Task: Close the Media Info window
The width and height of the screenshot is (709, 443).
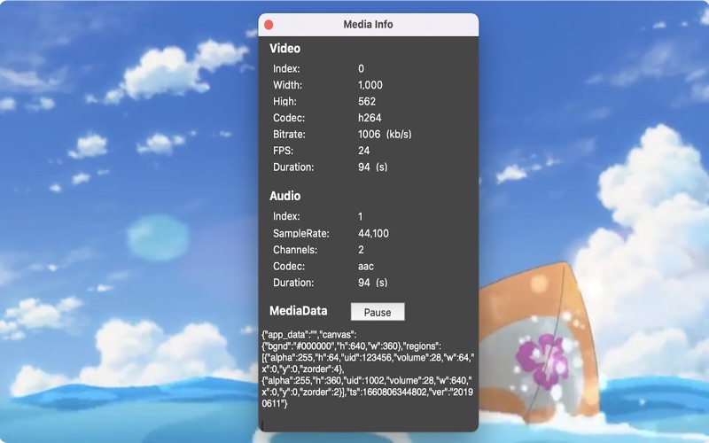Action: point(269,25)
